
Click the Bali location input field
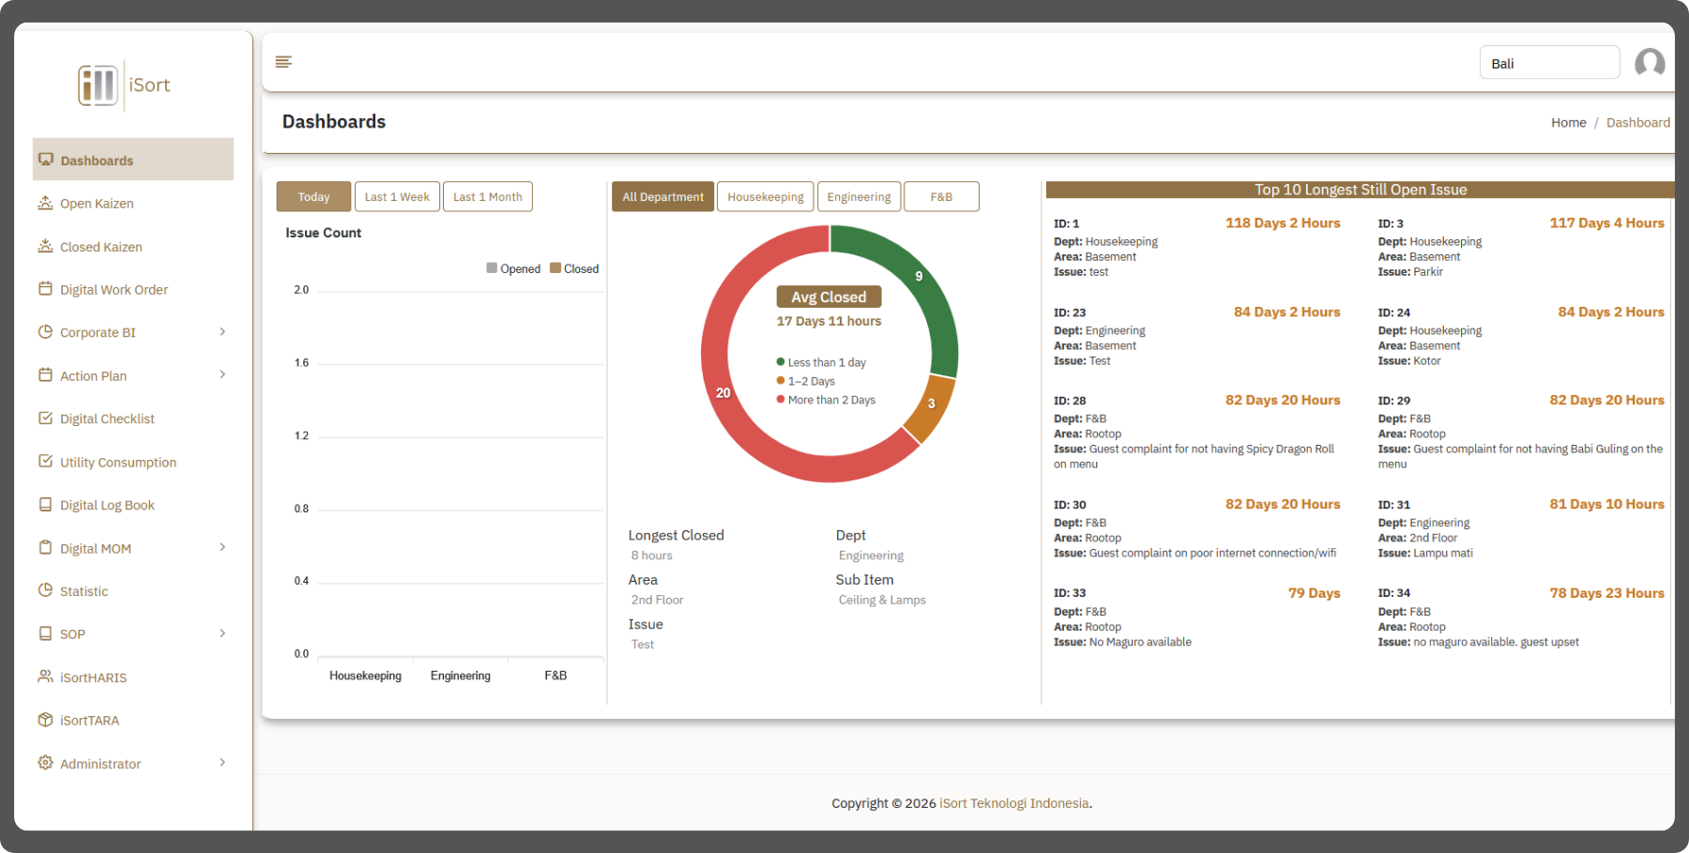point(1548,63)
